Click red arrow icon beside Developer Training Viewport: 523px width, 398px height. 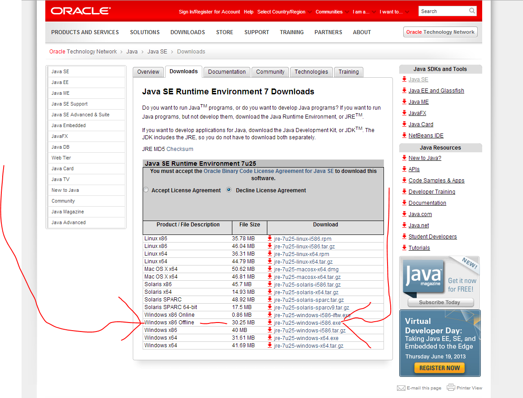(404, 191)
